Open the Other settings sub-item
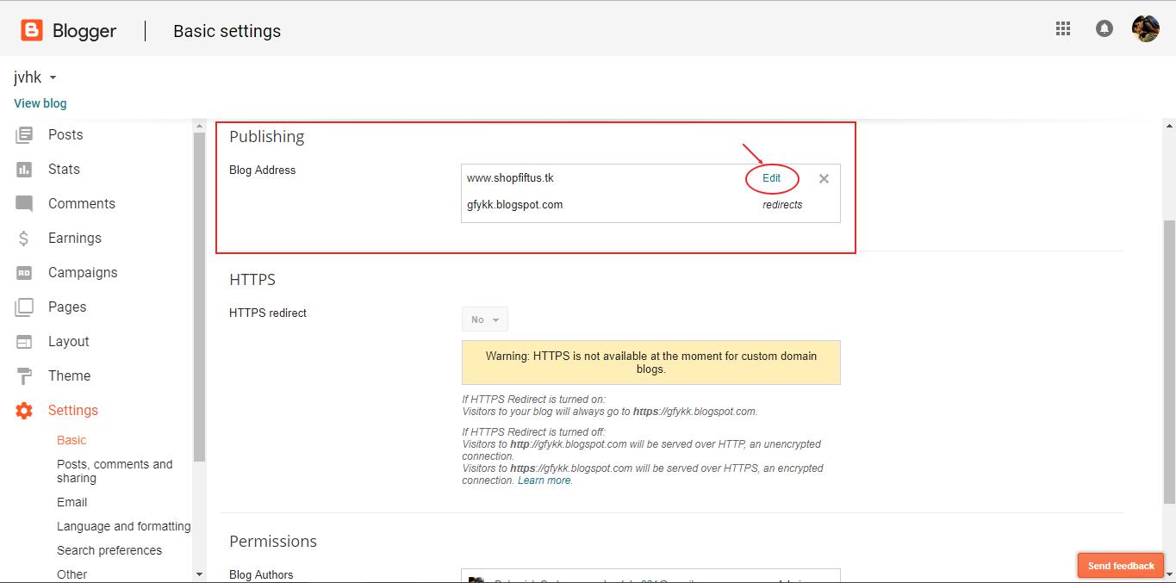1176x583 pixels. (x=72, y=574)
